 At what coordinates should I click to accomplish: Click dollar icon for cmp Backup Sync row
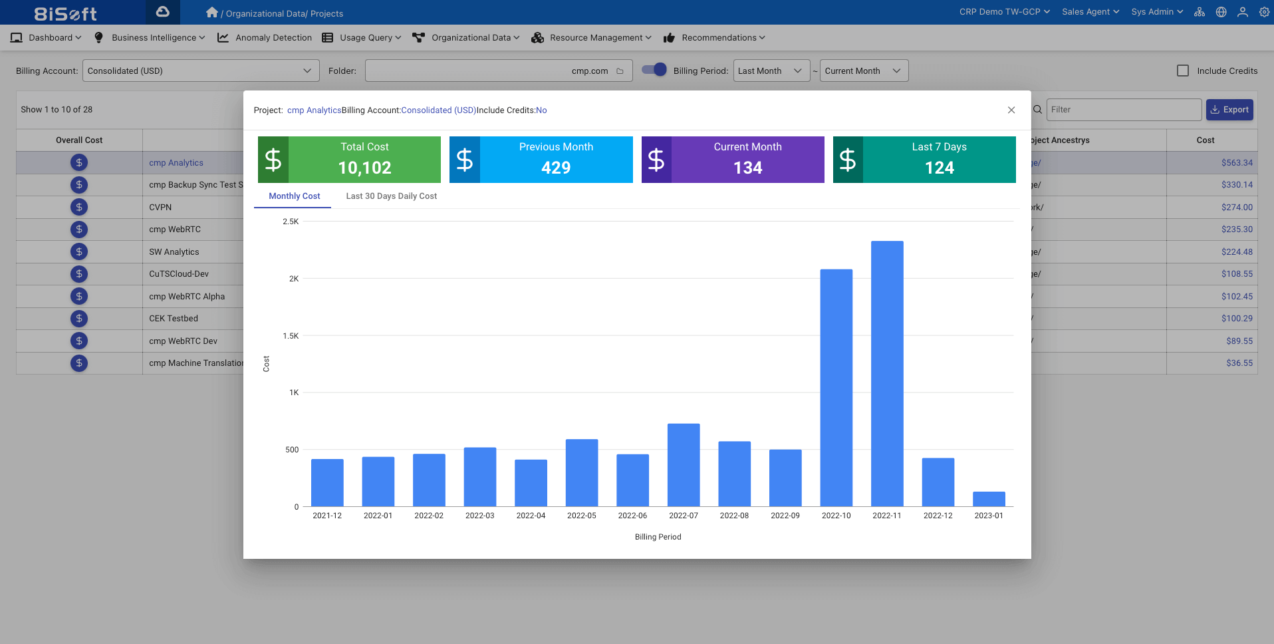tap(79, 185)
